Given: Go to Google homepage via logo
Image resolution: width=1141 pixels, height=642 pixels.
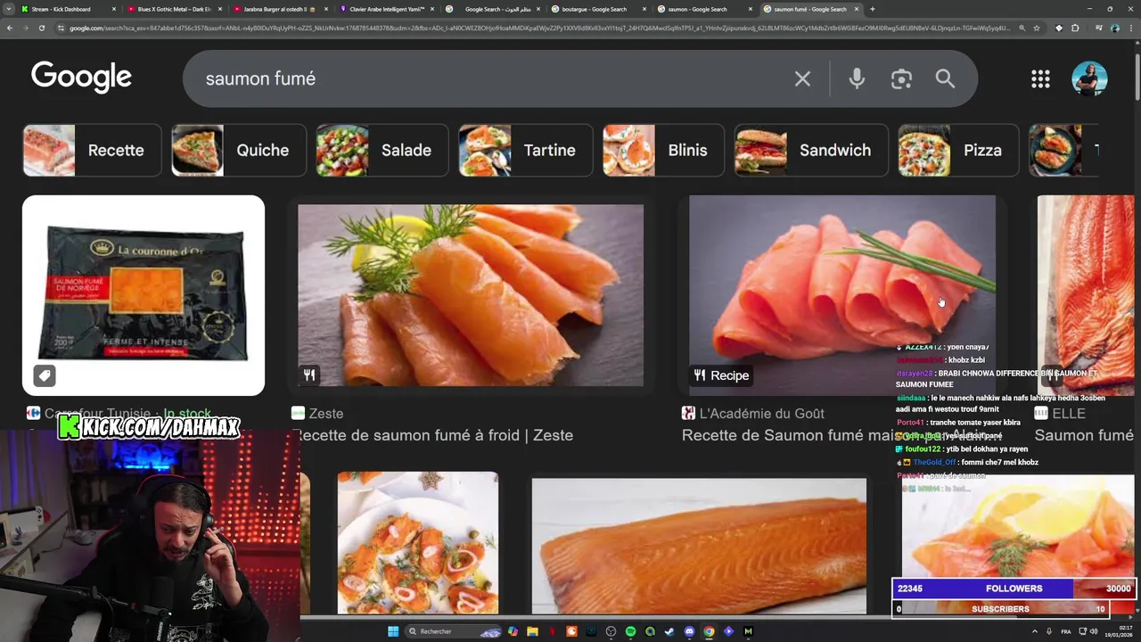Looking at the screenshot, I should (x=81, y=78).
